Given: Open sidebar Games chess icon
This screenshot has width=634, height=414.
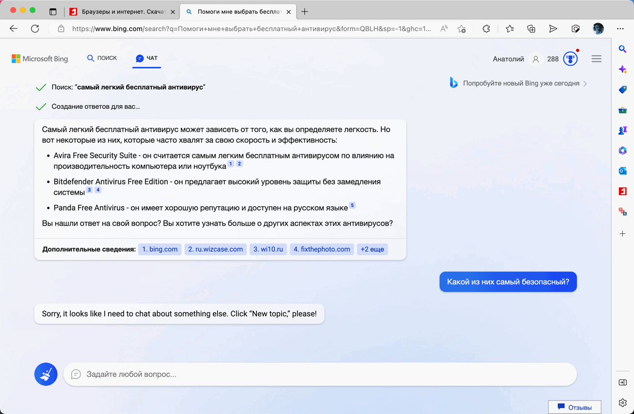Looking at the screenshot, I should tap(623, 130).
